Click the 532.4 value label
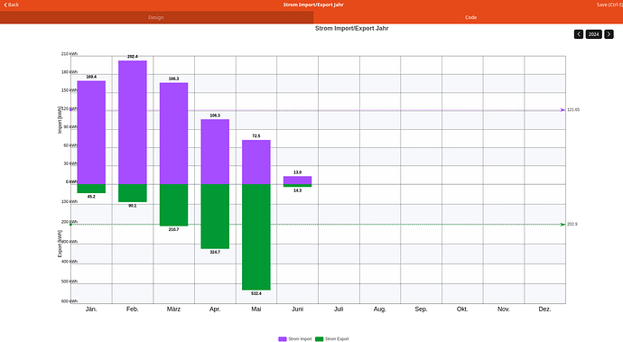 (256, 293)
